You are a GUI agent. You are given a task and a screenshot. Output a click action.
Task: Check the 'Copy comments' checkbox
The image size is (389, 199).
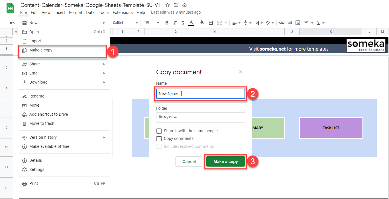(159, 138)
